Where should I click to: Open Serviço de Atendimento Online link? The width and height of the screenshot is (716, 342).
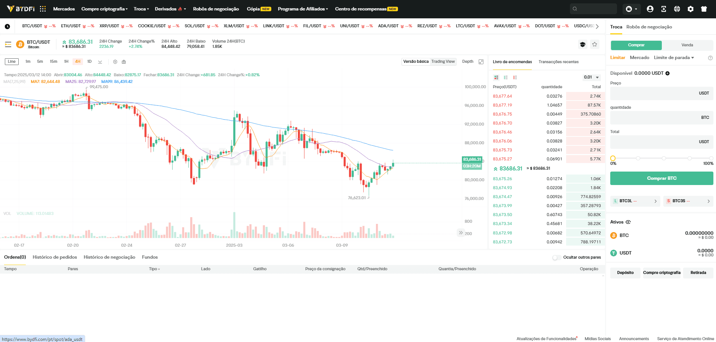click(x=685, y=339)
